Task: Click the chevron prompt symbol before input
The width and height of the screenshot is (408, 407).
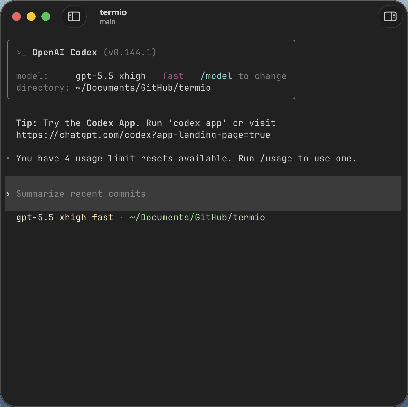Action: point(8,194)
